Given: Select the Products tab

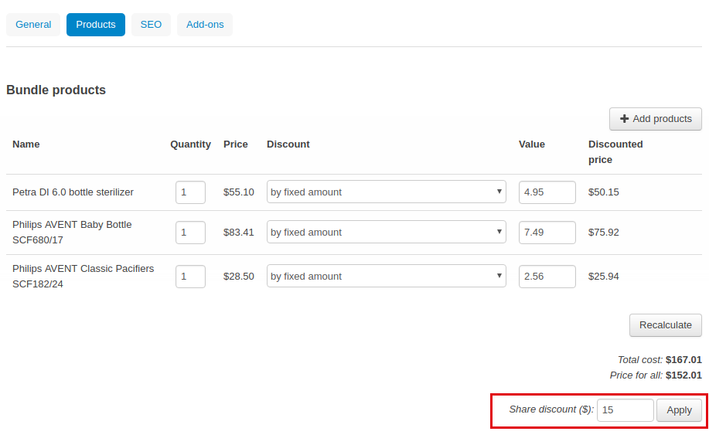Looking at the screenshot, I should [96, 25].
